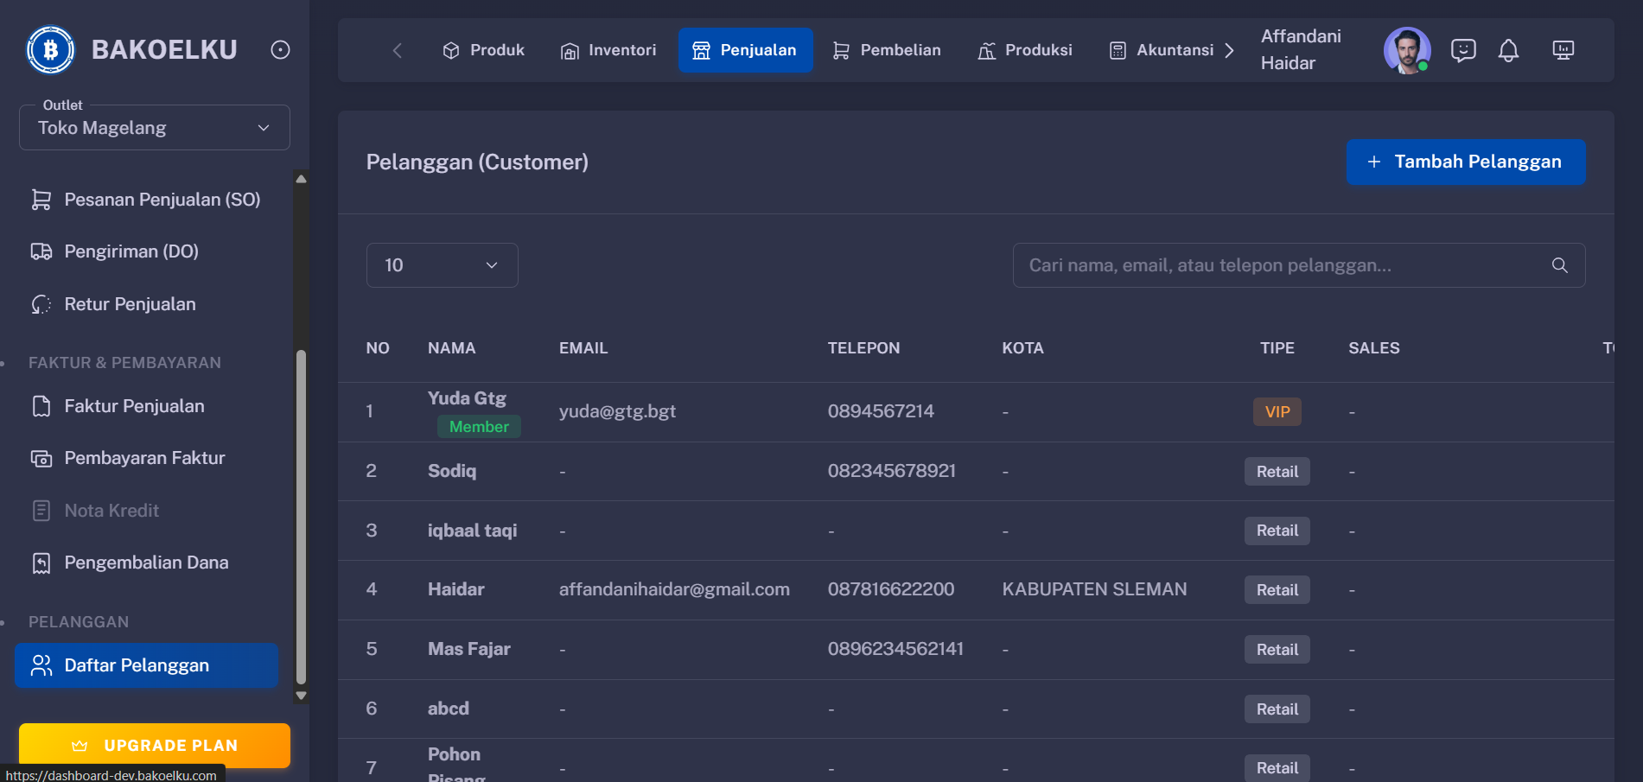The width and height of the screenshot is (1643, 782).
Task: Expand hidden menus via the right chevron
Action: point(1230,50)
